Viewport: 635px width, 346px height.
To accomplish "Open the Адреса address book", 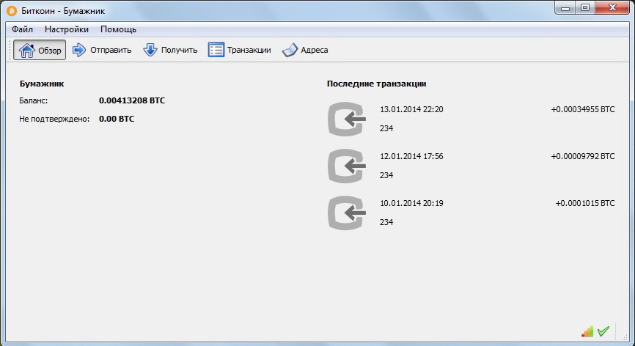I will click(x=305, y=50).
